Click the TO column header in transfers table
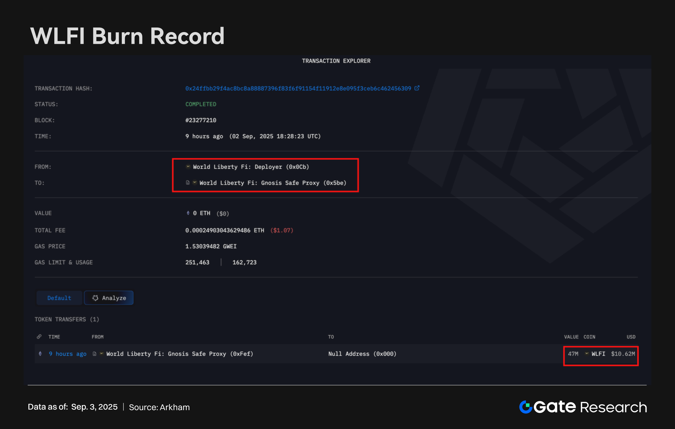675x429 pixels. coord(331,337)
